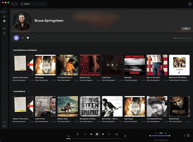The image size is (193, 142).
Task: Toggle repeat mode in the player bar
Action: click(x=109, y=134)
